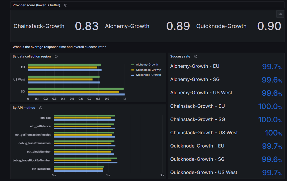This screenshot has height=181, width=287.
Task: Click the blue Quicknode-Growth bar for the SG region
Action: pos(76,94)
